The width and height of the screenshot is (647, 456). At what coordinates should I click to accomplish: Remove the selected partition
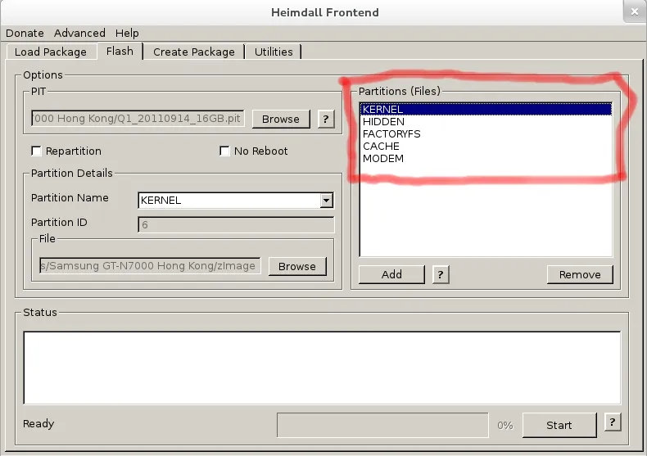[580, 274]
